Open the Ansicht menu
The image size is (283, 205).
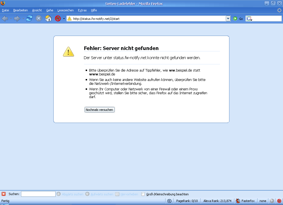click(37, 10)
